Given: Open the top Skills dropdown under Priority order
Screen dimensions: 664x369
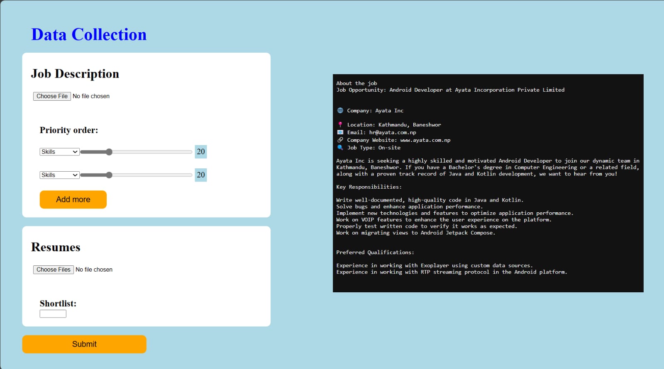Looking at the screenshot, I should (59, 152).
